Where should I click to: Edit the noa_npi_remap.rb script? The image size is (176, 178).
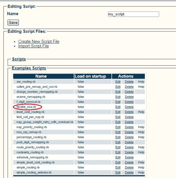[x=118, y=132]
